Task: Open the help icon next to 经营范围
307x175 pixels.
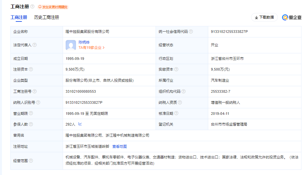Action: 31,161
